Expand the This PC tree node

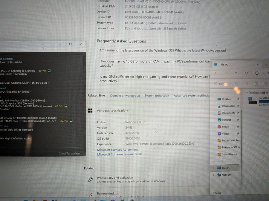pos(213,168)
